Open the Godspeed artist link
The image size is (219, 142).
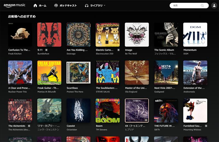159,92
